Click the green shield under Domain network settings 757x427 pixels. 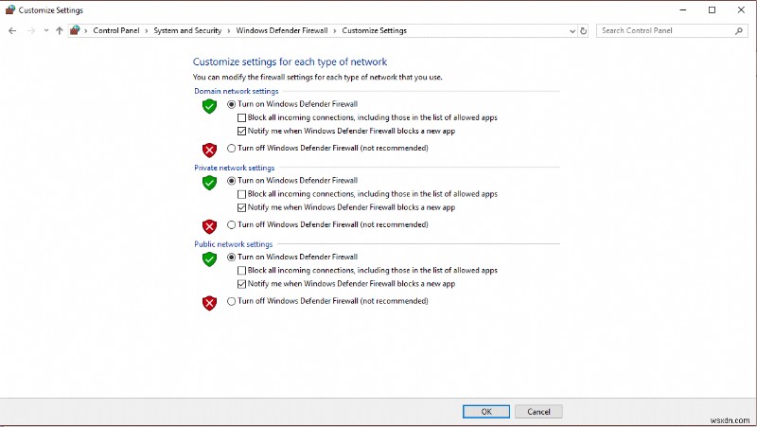tap(209, 106)
